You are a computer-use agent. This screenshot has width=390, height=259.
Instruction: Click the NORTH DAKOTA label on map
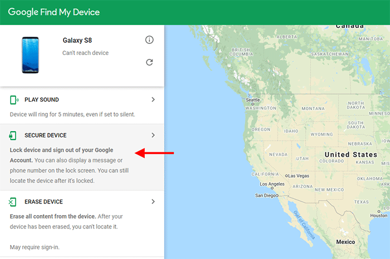click(356, 105)
